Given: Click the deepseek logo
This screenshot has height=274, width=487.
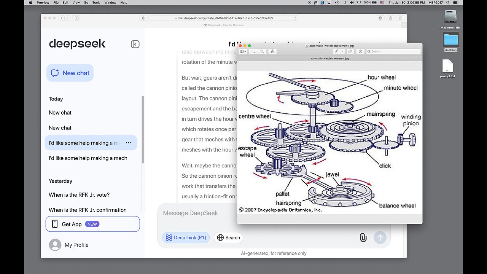Looking at the screenshot, I should [x=77, y=44].
